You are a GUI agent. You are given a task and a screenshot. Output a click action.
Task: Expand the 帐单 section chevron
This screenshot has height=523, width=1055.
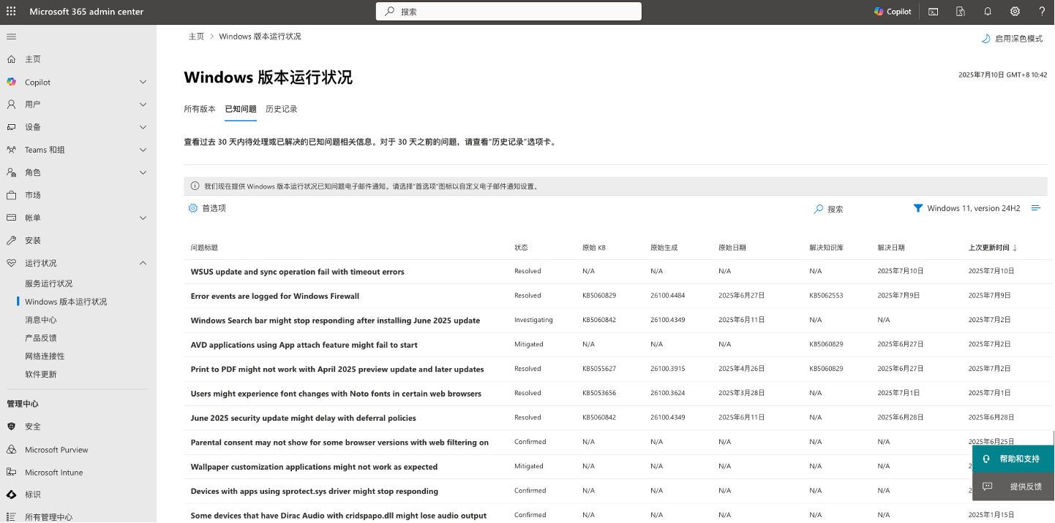143,218
